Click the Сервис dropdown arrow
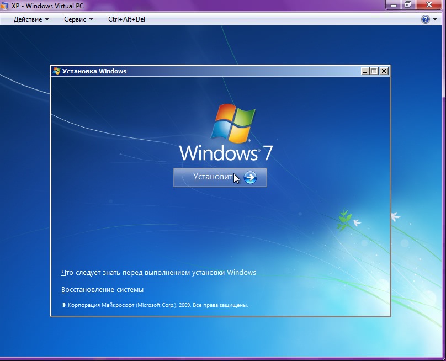 pos(91,19)
